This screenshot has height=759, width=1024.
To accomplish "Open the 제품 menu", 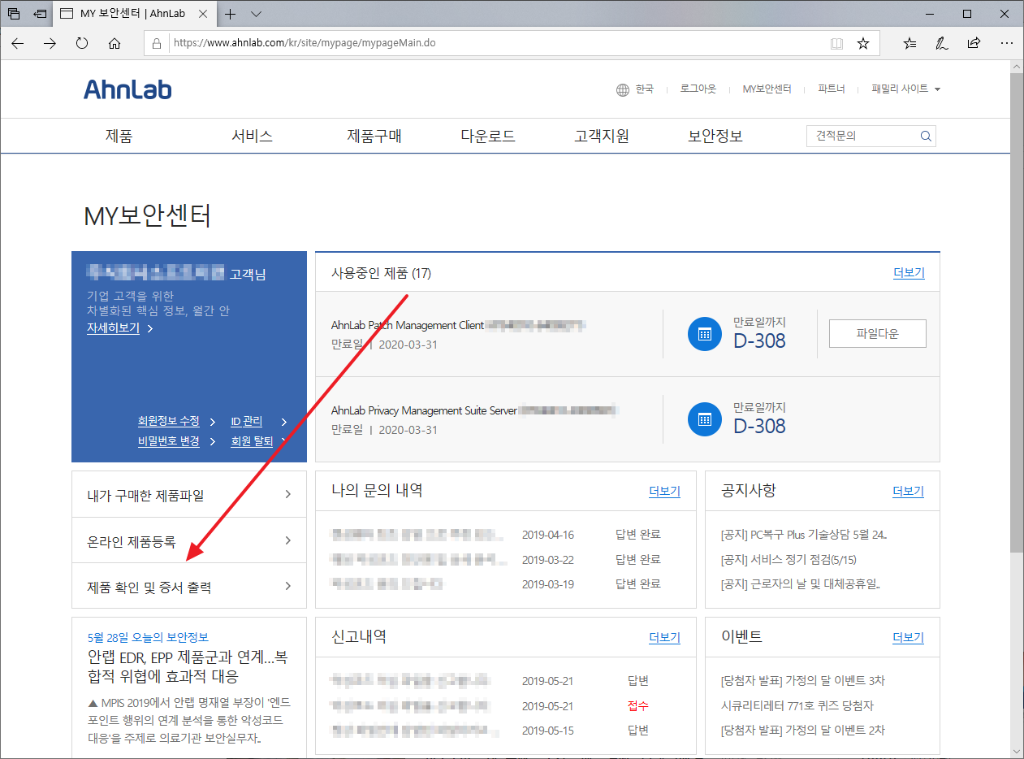I will coord(119,137).
